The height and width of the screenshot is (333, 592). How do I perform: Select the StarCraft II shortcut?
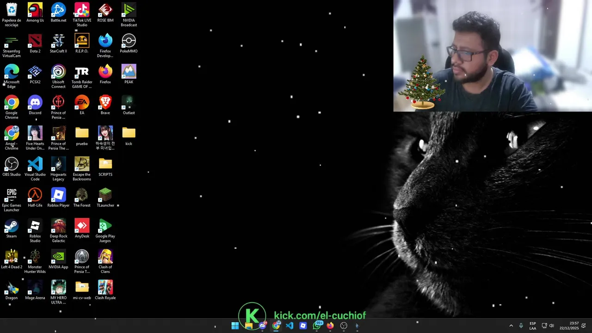pyautogui.click(x=58, y=43)
